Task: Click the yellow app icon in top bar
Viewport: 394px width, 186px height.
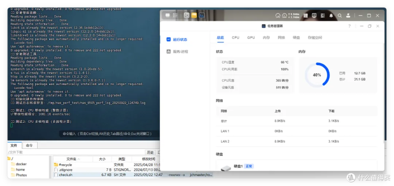Action: (194, 15)
